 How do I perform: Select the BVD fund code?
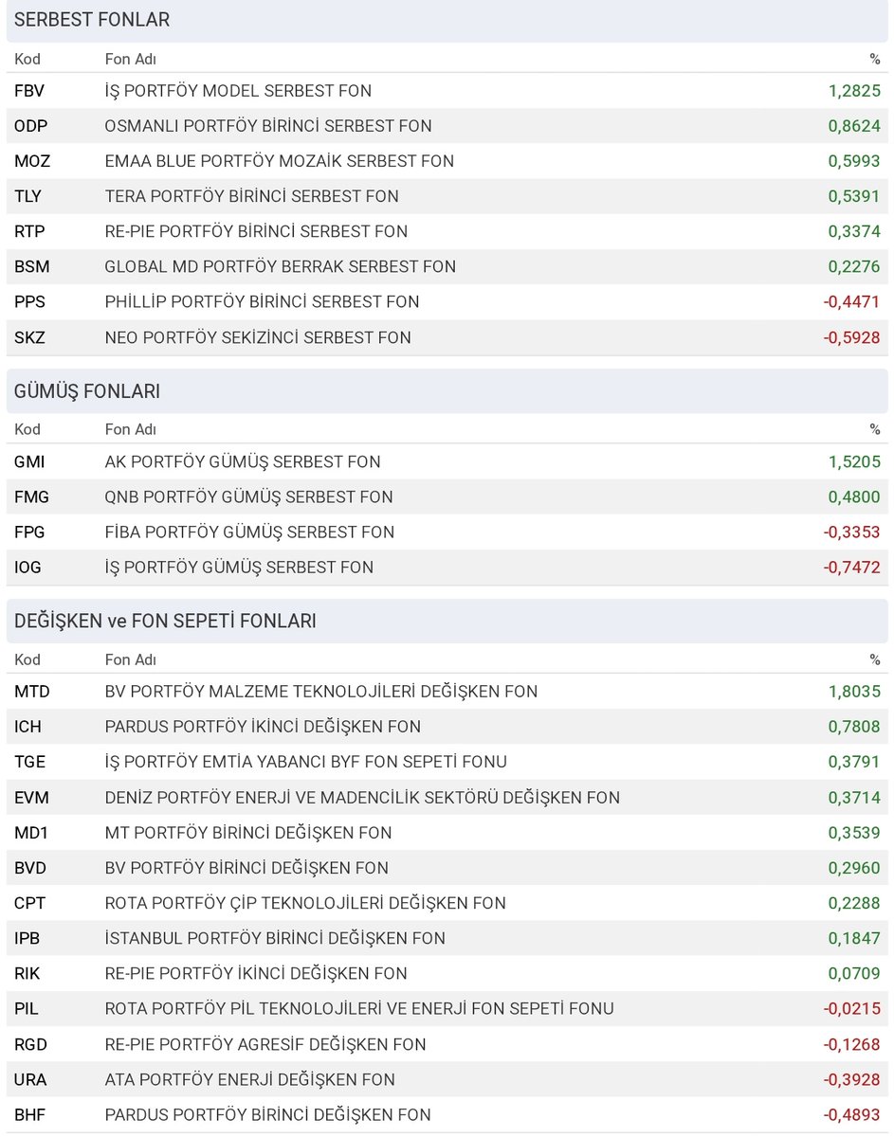click(29, 868)
